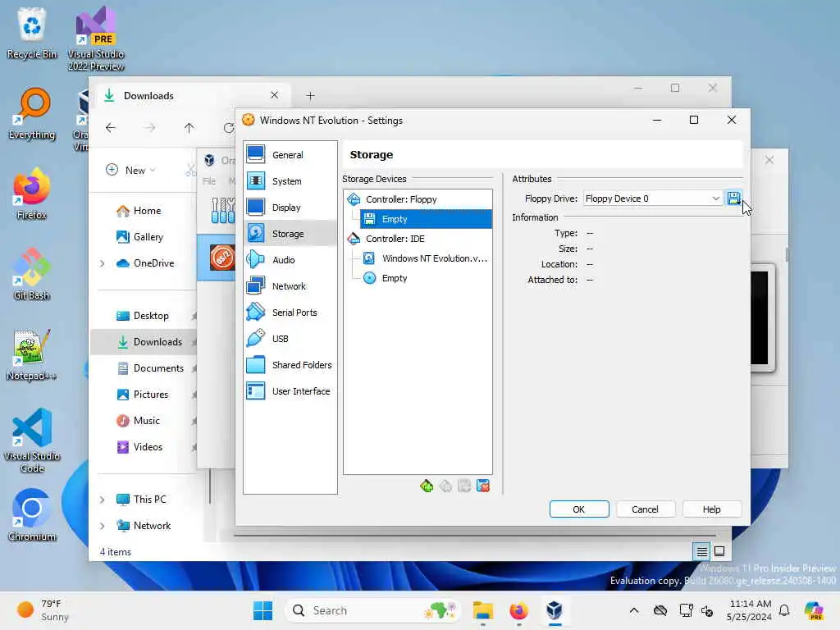Expand OneDrive in File Explorer sidebar
Viewport: 840px width, 630px height.
(x=103, y=263)
